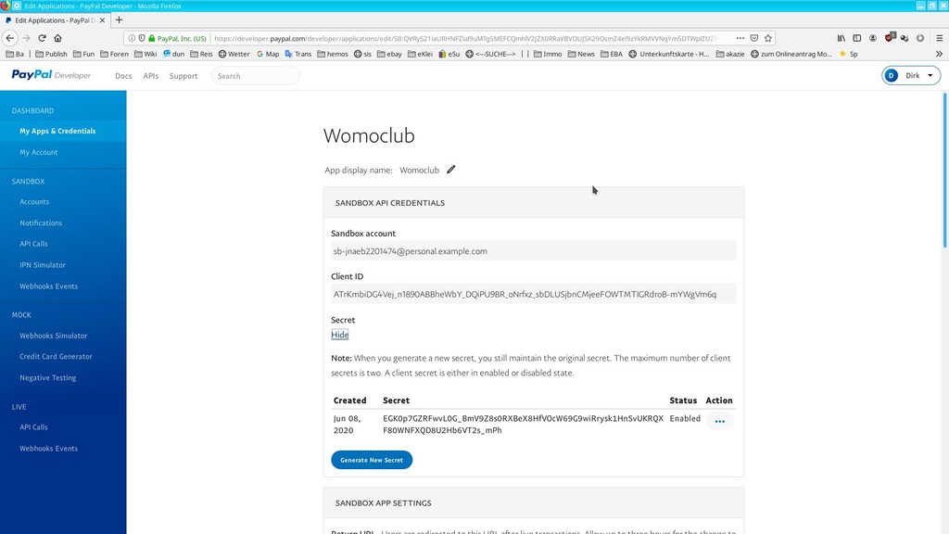Screen dimensions: 949x534
Task: Toggle the Firefox sidebar icon
Action: point(857,38)
